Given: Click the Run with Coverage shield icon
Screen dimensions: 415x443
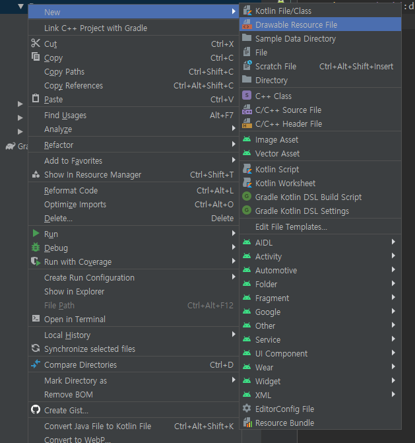Looking at the screenshot, I should (x=36, y=261).
